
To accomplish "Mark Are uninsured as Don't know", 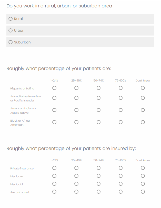I will (143, 192).
